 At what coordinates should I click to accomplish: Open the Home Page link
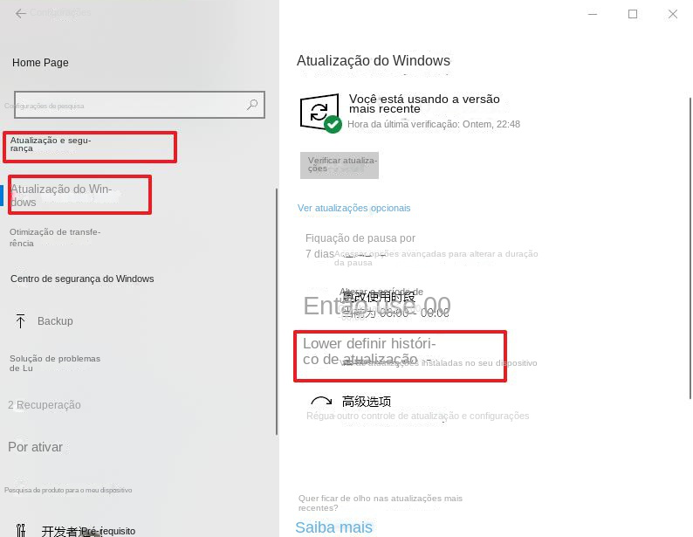(40, 63)
